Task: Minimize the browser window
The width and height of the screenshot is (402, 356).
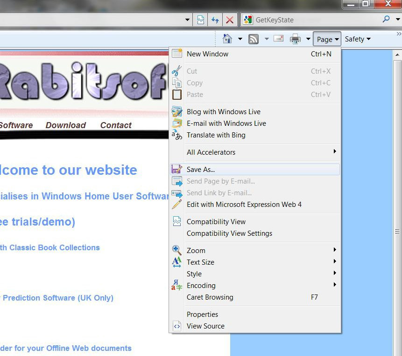Action: click(351, 4)
